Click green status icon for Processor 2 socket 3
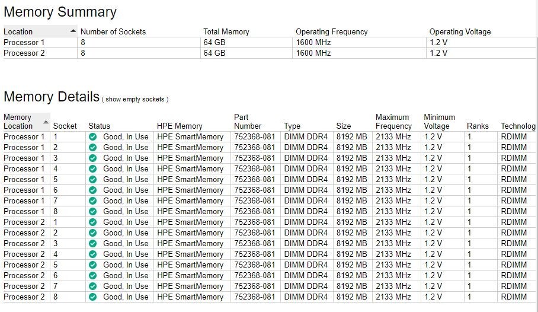This screenshot has width=538, height=312. click(x=92, y=243)
